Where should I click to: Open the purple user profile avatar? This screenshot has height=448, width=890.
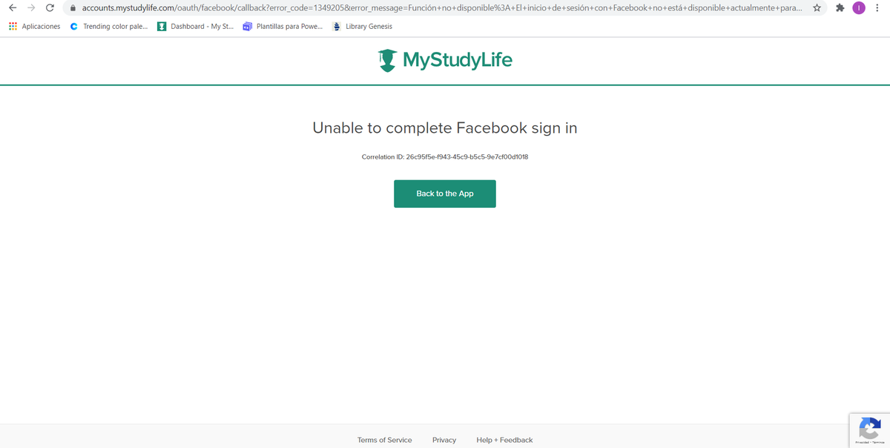[859, 8]
